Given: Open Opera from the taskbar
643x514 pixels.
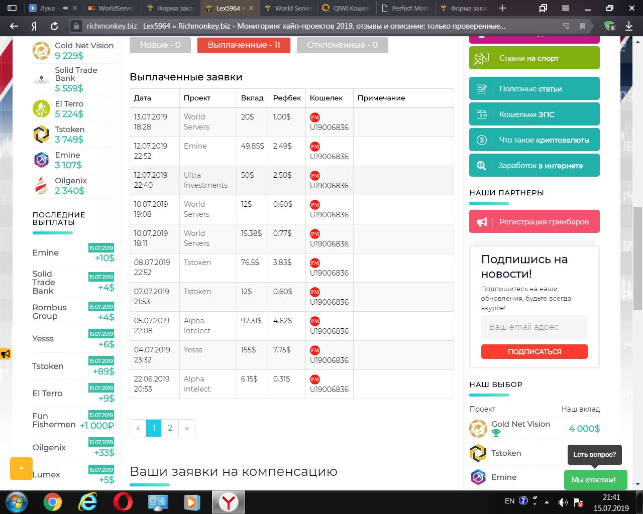Looking at the screenshot, I should 123,501.
